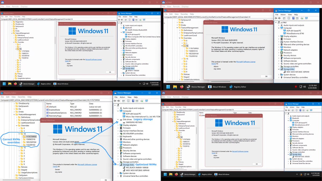Expand IDE ATA/ATAPI controllers in top-left Device Manager

click(122, 46)
